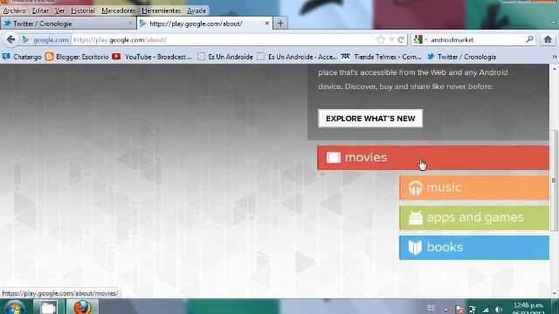Open the Chatango bookmark
Viewport: 559px width, 314px height.
point(22,57)
